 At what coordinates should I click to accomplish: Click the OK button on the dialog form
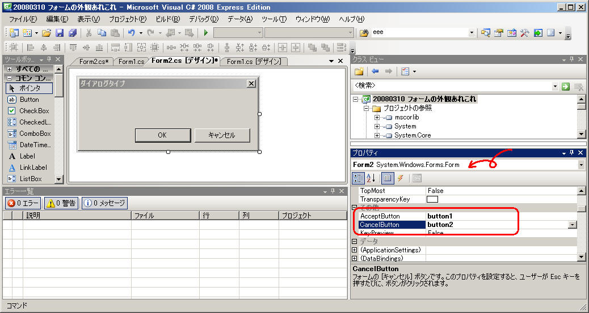(162, 135)
